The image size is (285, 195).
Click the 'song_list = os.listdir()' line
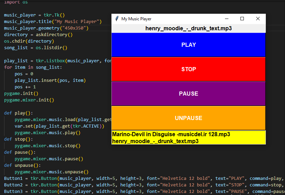pyautogui.click(x=36, y=48)
